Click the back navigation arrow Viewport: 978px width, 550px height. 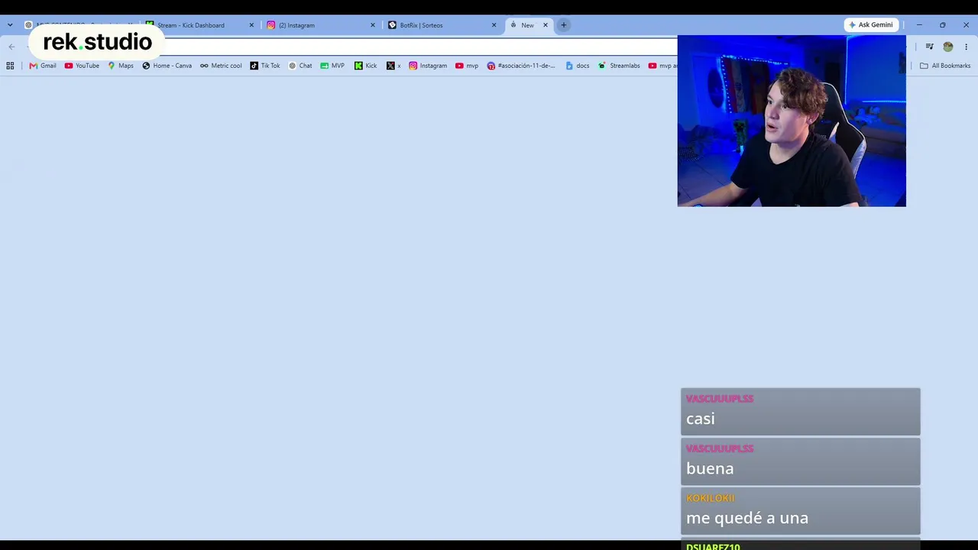(11, 47)
